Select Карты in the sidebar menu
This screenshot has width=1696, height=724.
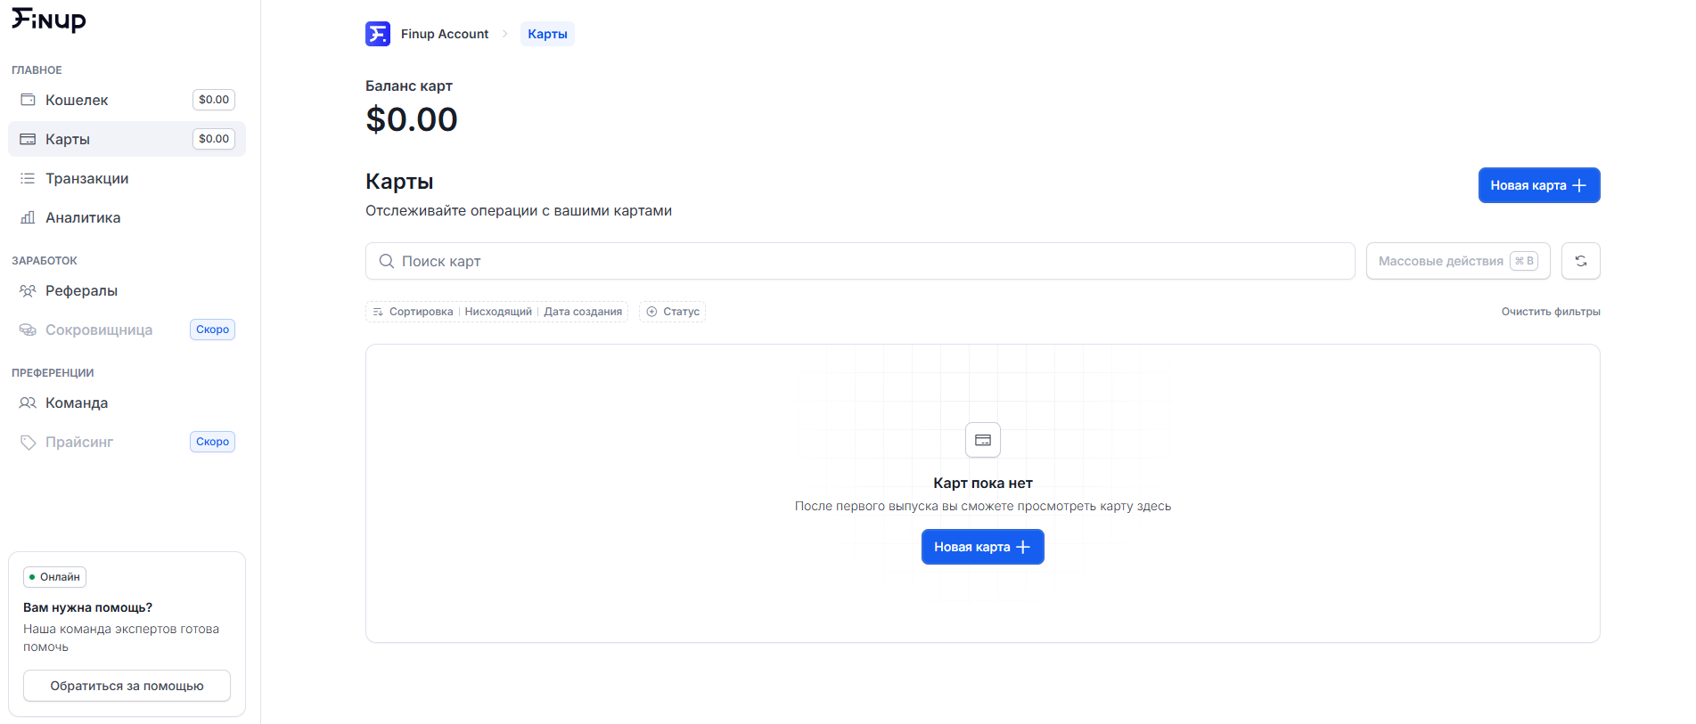68,139
